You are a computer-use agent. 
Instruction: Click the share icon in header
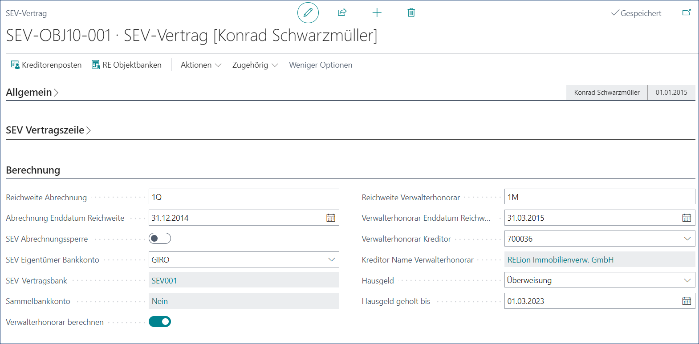coord(342,12)
